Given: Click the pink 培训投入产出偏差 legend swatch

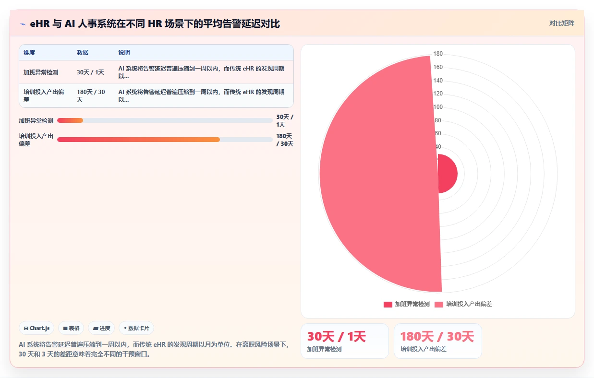Looking at the screenshot, I should pos(439,304).
